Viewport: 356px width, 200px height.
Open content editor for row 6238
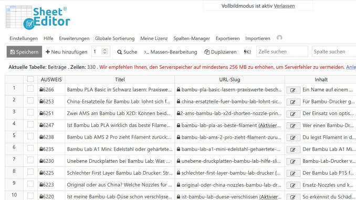point(293,138)
